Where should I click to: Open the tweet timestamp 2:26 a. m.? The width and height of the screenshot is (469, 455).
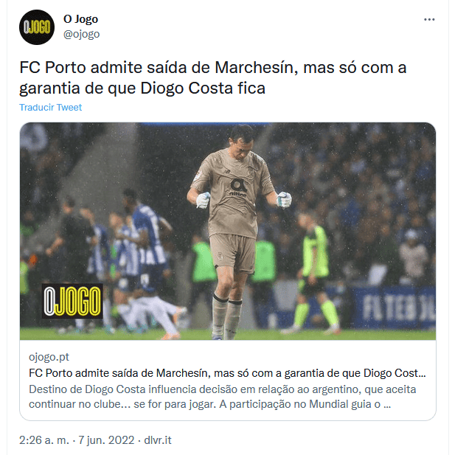(44, 440)
